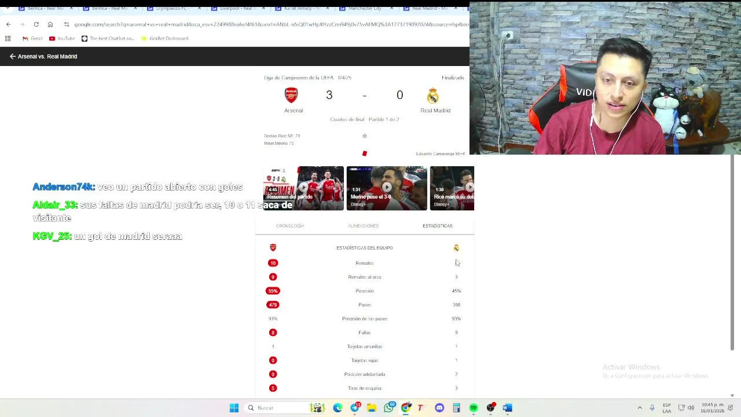The height and width of the screenshot is (417, 741).
Task: Play the Merino puso el 3-0 video
Action: (387, 188)
